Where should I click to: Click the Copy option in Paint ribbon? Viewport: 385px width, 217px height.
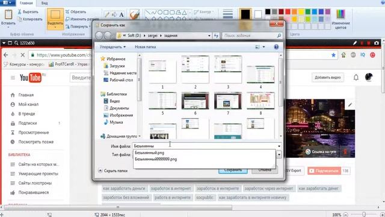pos(30,19)
